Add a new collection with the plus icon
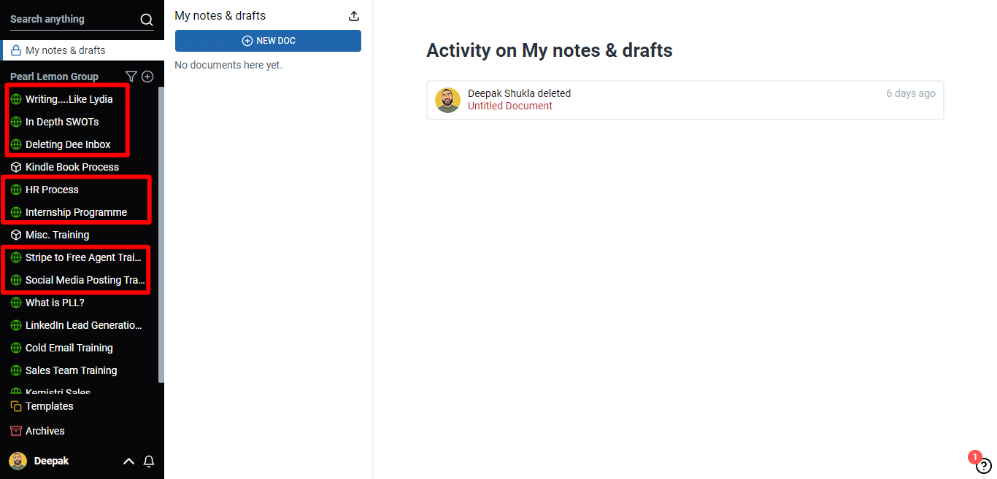Screen dimensions: 997x479 click(x=147, y=77)
